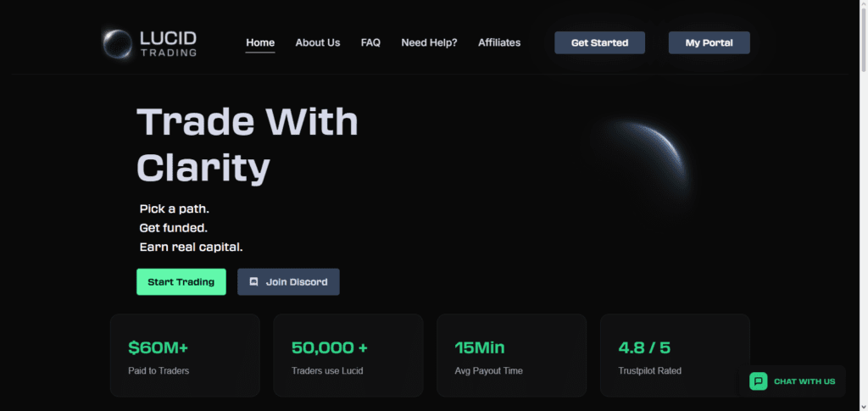Click the Get funded. line
868x411 pixels.
coord(174,228)
